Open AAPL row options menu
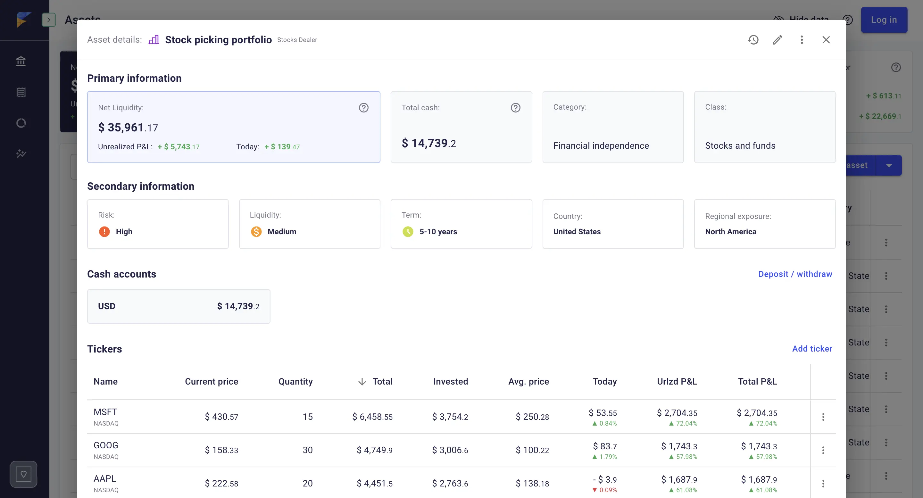This screenshot has width=923, height=498. [x=823, y=483]
